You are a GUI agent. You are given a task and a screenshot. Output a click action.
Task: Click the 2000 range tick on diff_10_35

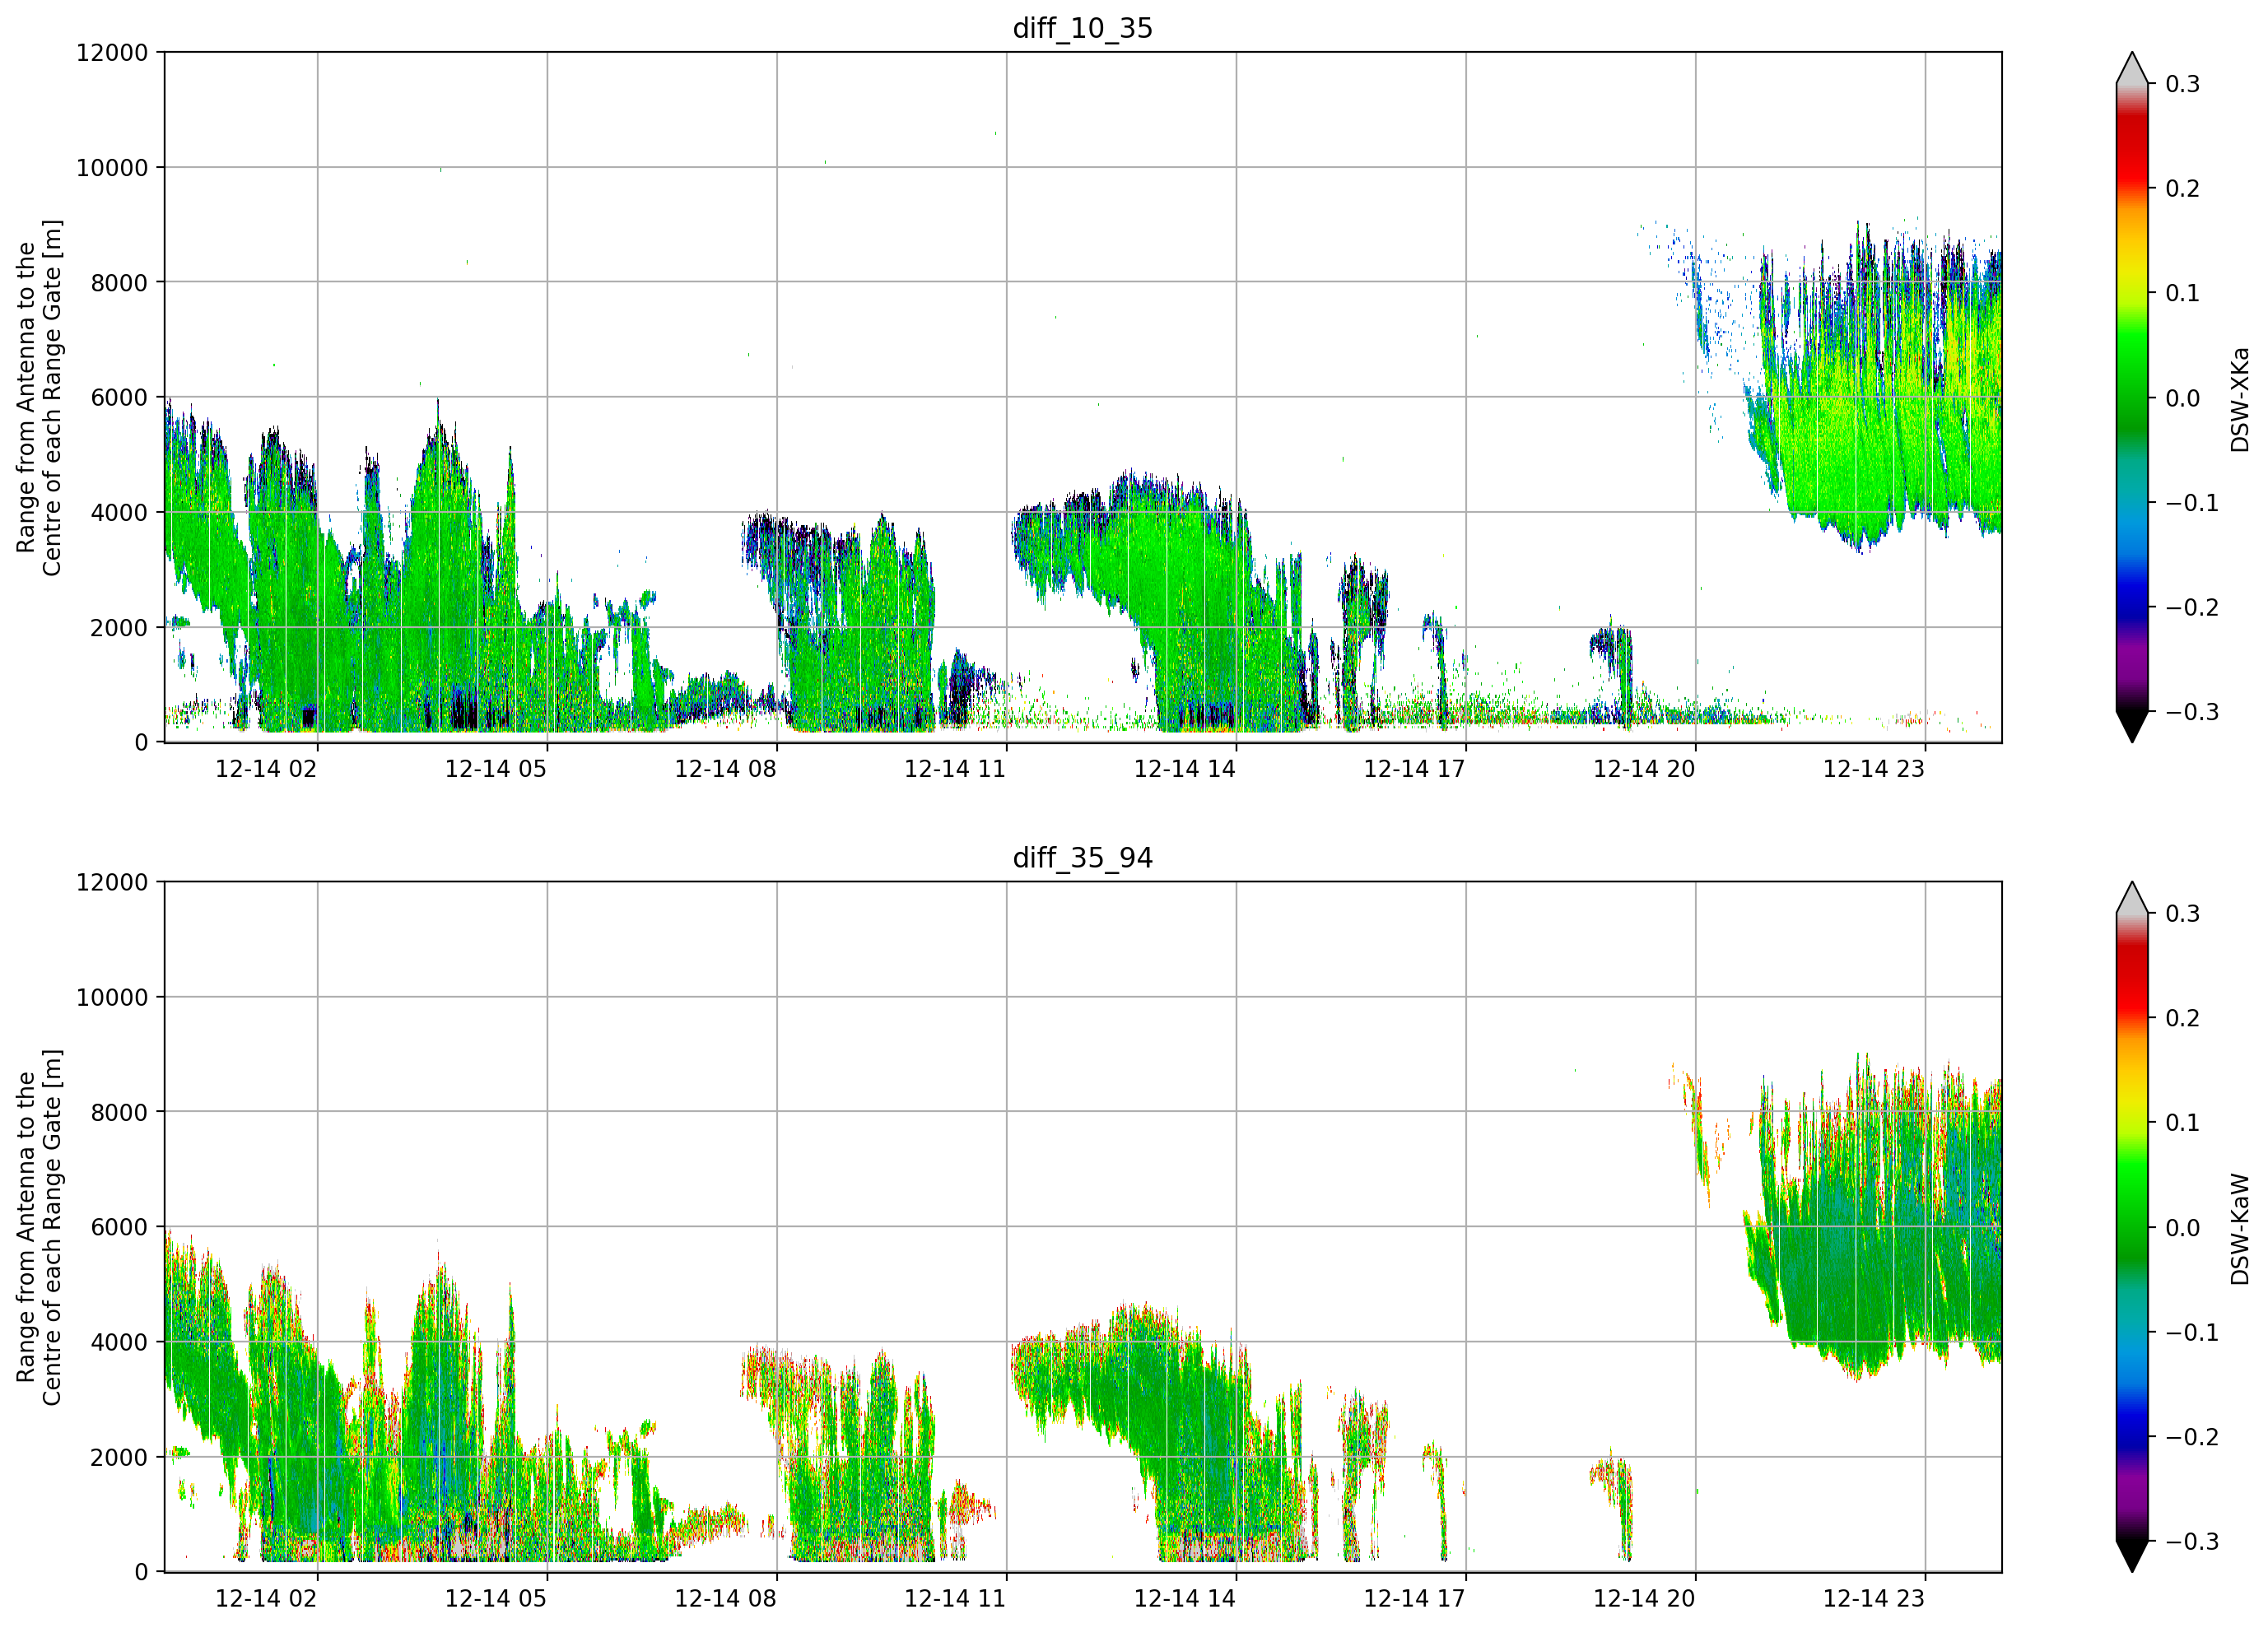click(x=119, y=628)
